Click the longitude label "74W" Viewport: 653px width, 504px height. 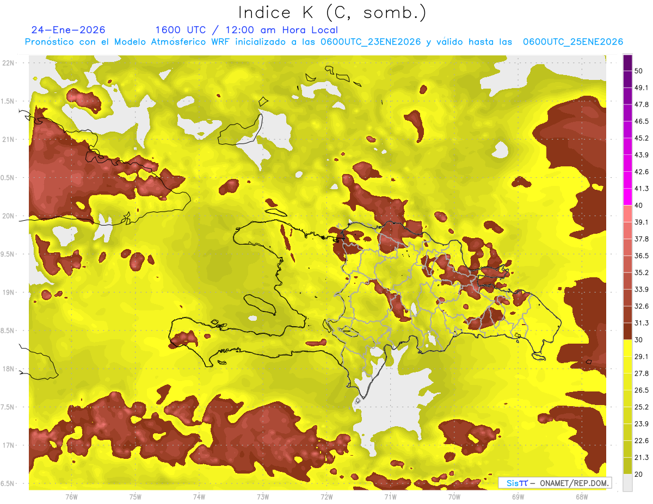199,497
